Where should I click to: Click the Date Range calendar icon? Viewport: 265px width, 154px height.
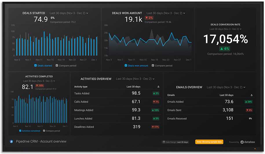(164, 142)
